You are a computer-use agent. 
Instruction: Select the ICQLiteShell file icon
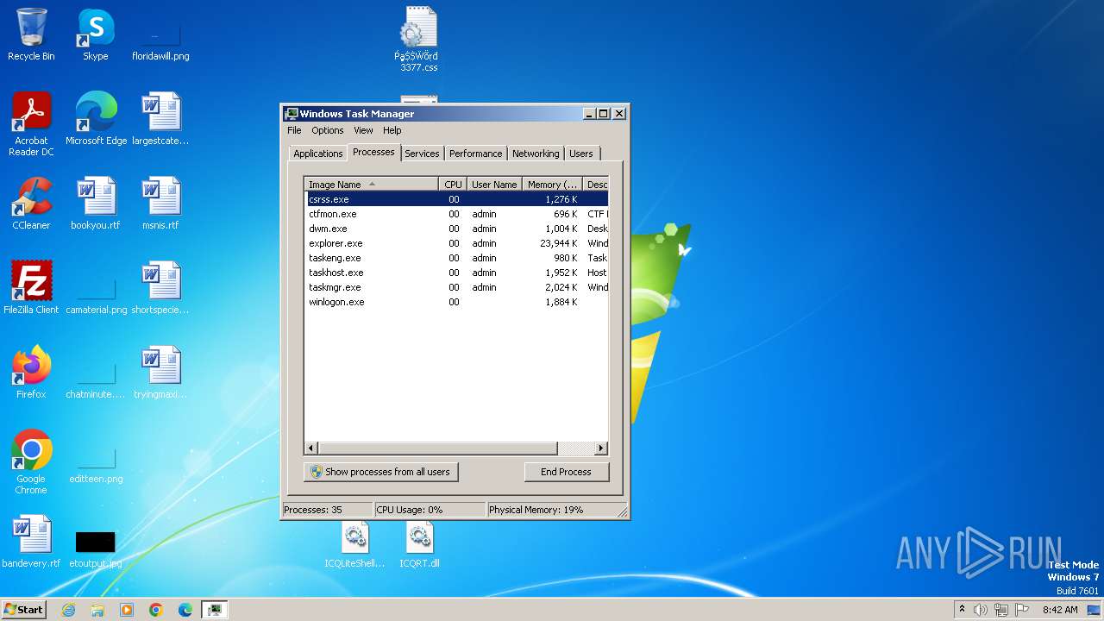pyautogui.click(x=354, y=545)
